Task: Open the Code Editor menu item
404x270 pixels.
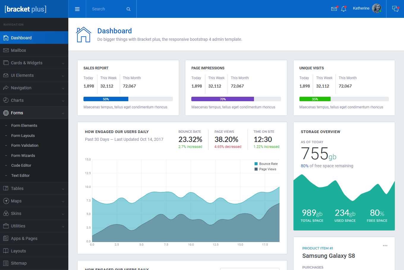Action: tap(21, 165)
